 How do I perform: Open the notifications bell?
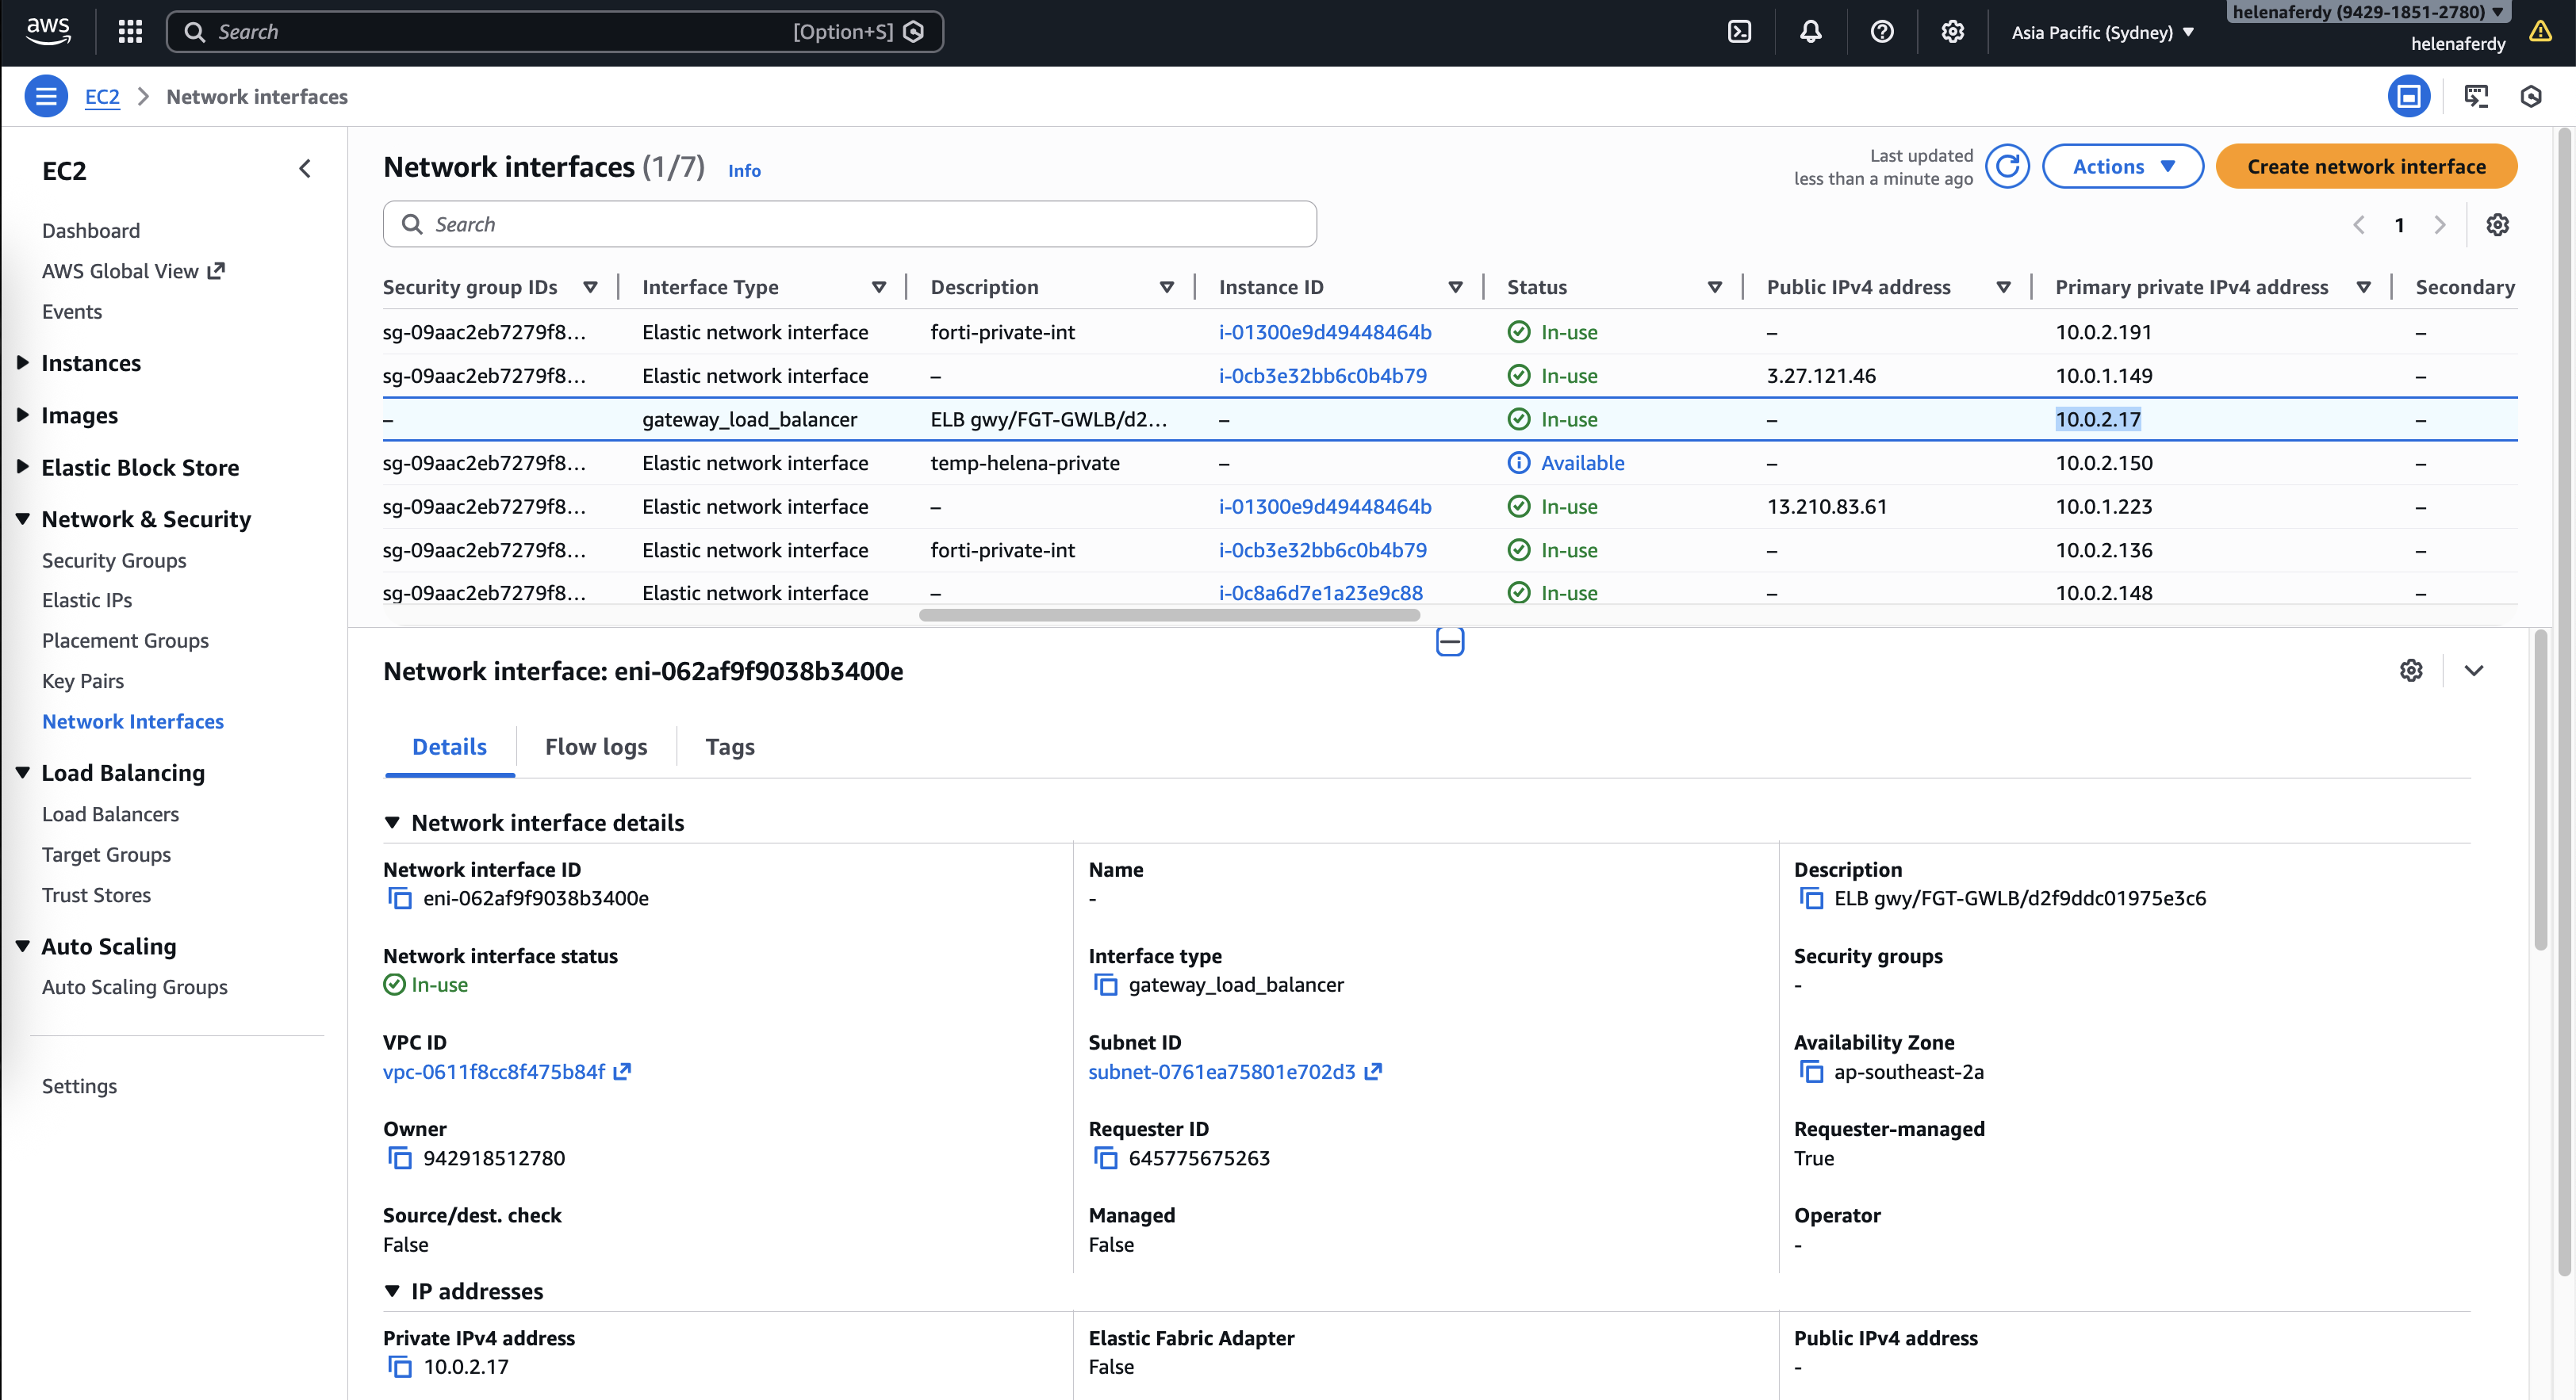click(x=1810, y=32)
